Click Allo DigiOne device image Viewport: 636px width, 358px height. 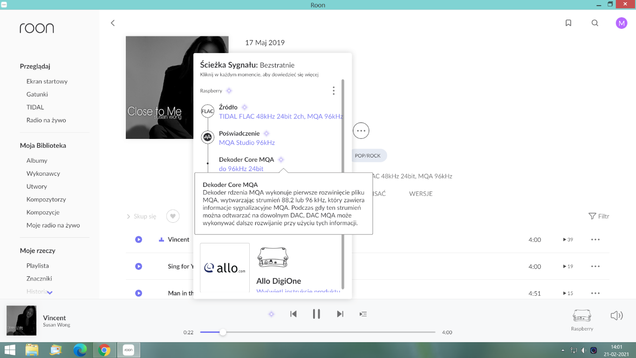273,257
